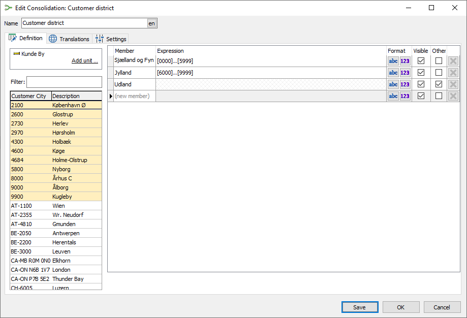Click the consolidation icon in title bar
Viewport: 467px width, 318px height.
click(x=8, y=8)
